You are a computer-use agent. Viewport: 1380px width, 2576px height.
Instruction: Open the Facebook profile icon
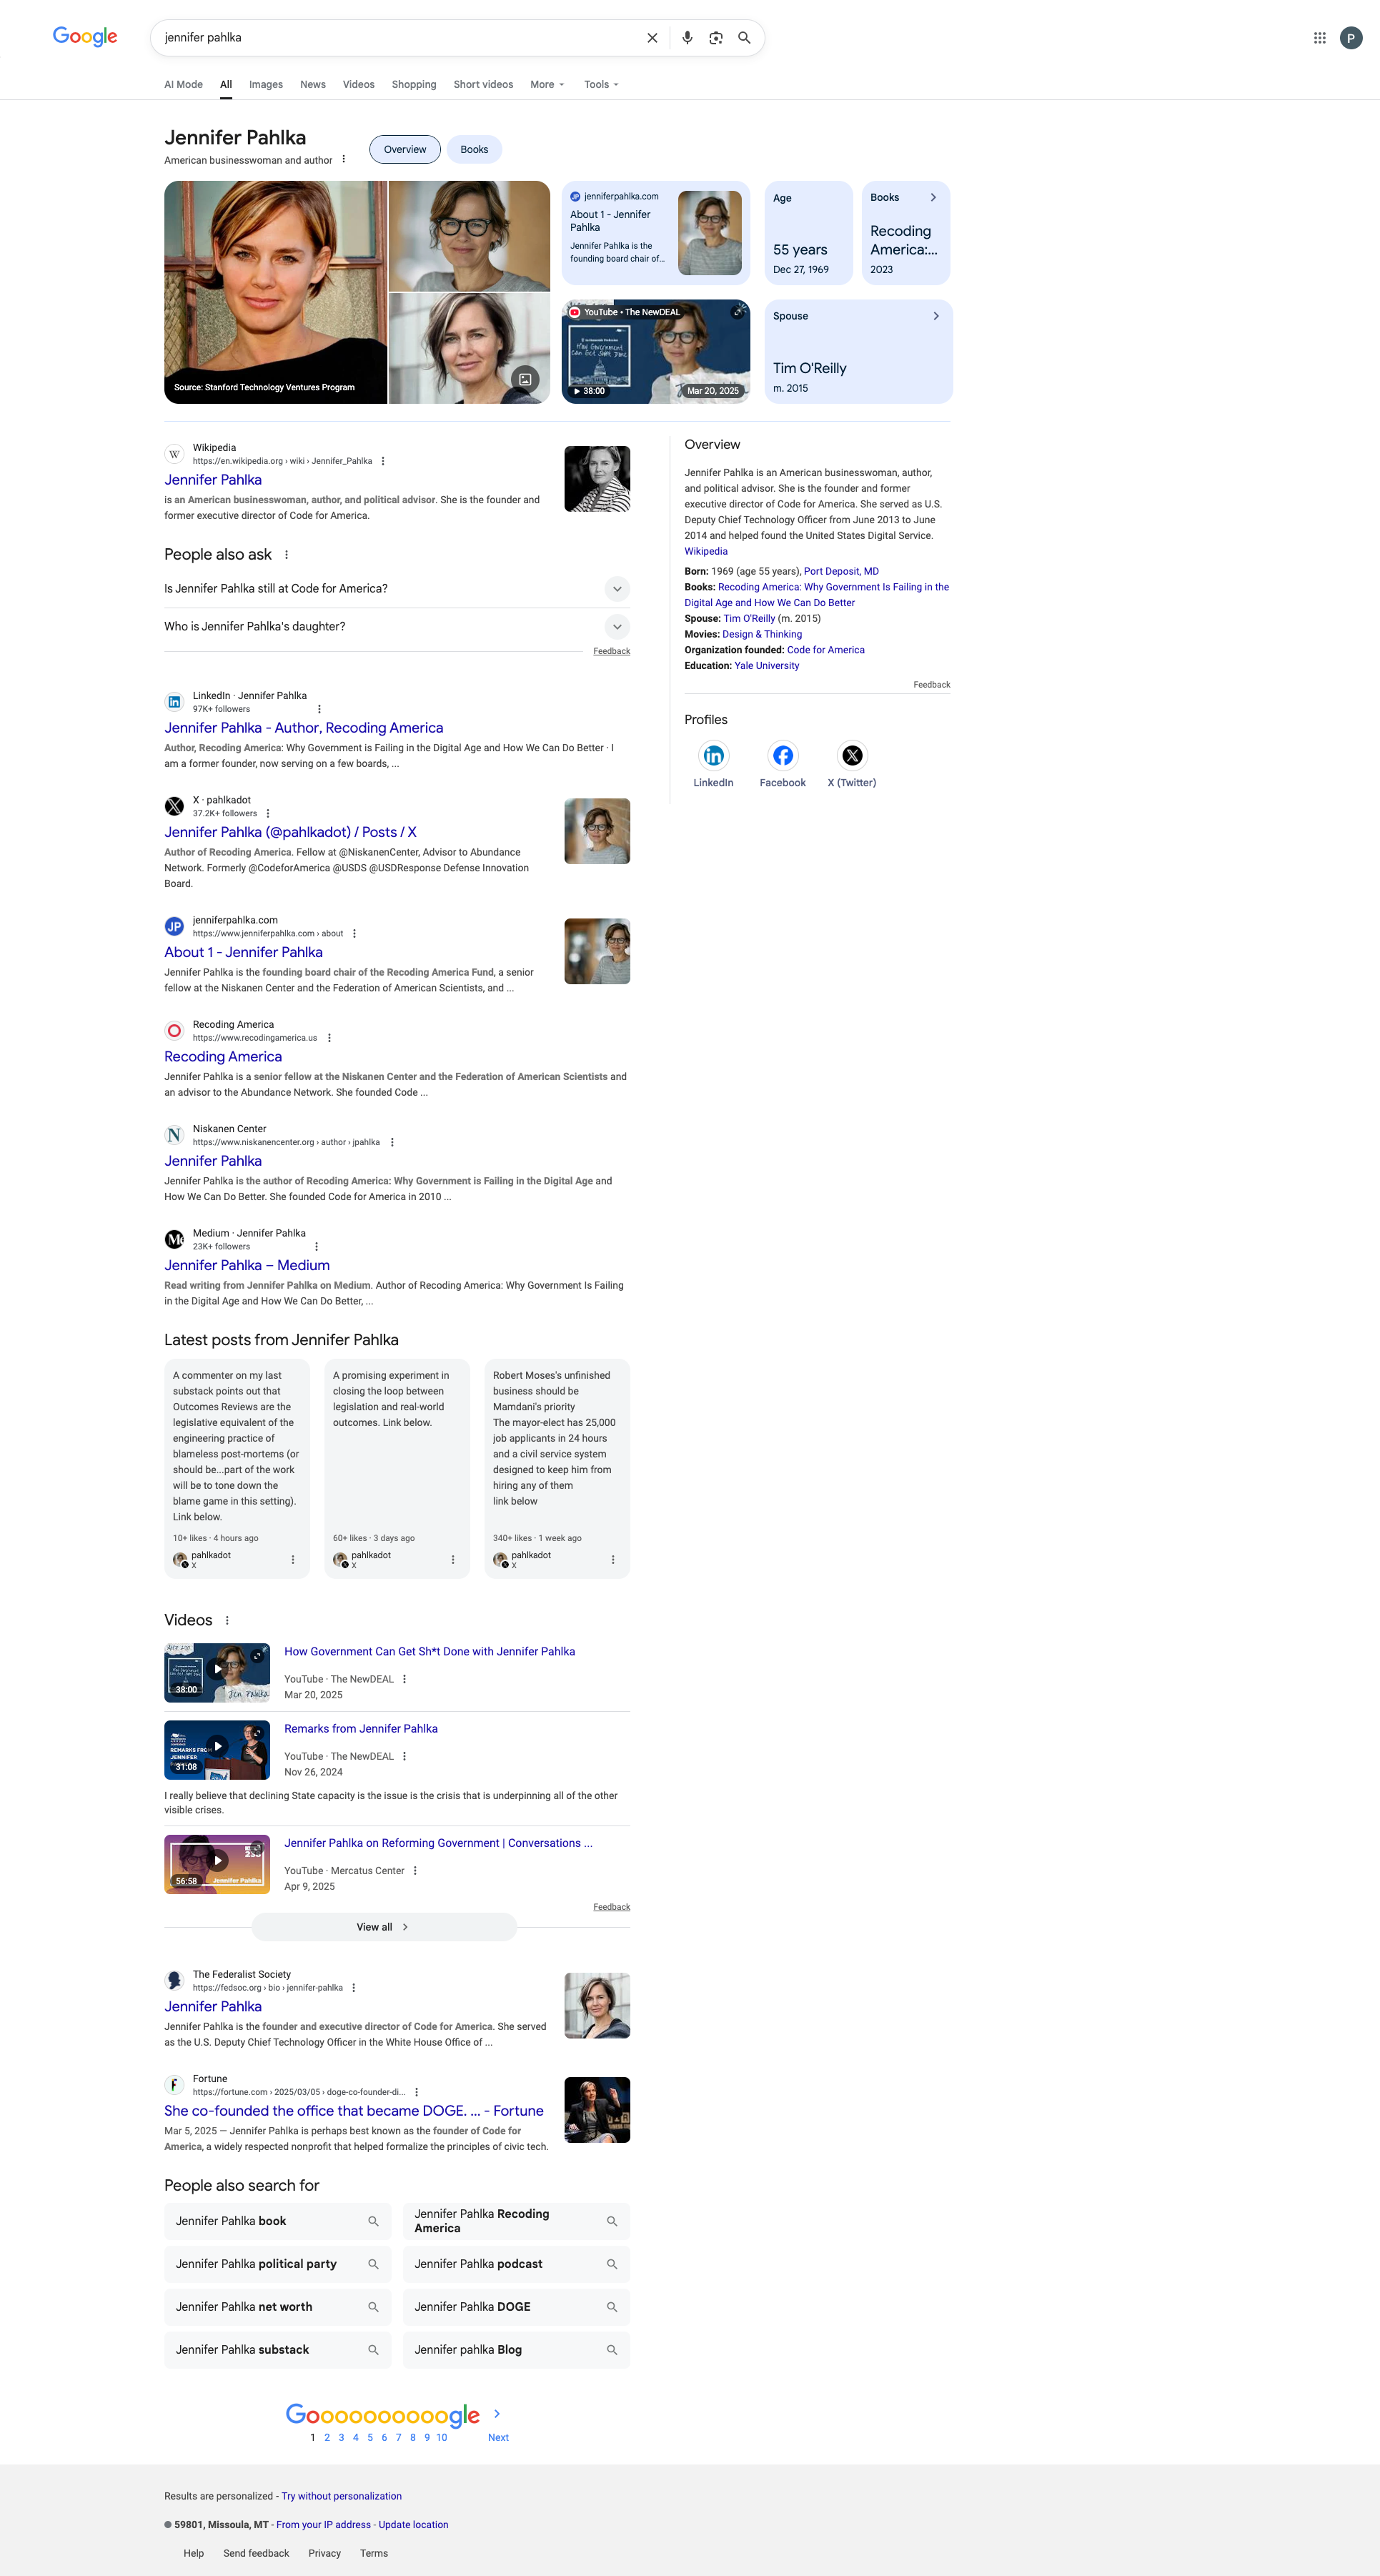click(x=782, y=756)
